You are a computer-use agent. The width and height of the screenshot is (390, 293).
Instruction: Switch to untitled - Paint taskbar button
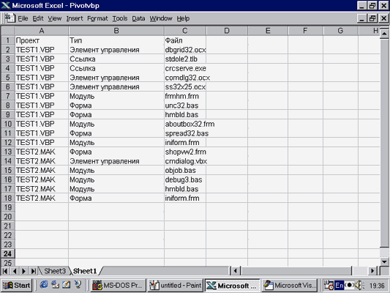coord(176,285)
